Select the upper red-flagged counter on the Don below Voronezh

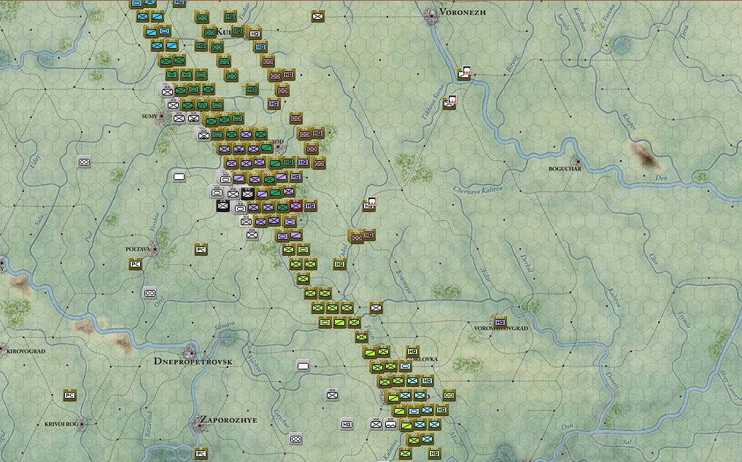464,73
